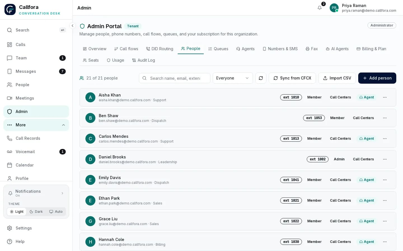Click the Admin Portal shield icon

tap(82, 26)
